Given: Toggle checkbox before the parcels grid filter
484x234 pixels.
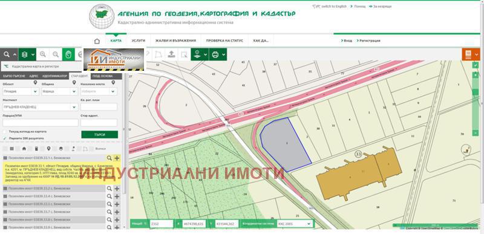Looking at the screenshot, I should 5,149.
